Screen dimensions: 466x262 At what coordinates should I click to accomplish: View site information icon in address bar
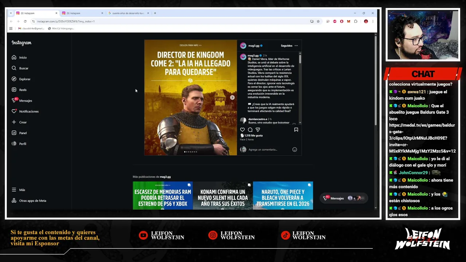(33, 21)
